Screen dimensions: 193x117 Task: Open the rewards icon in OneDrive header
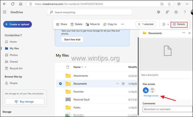pos(167,12)
